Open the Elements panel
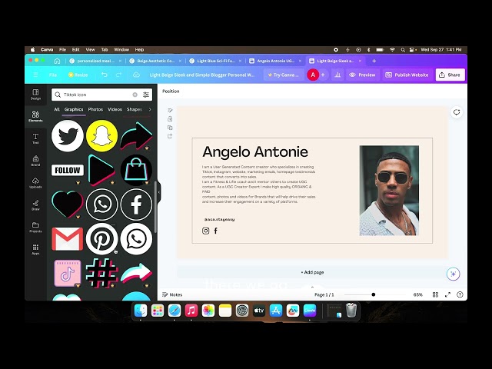The width and height of the screenshot is (492, 369). pos(35,116)
